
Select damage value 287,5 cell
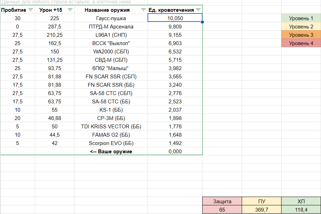point(54,27)
